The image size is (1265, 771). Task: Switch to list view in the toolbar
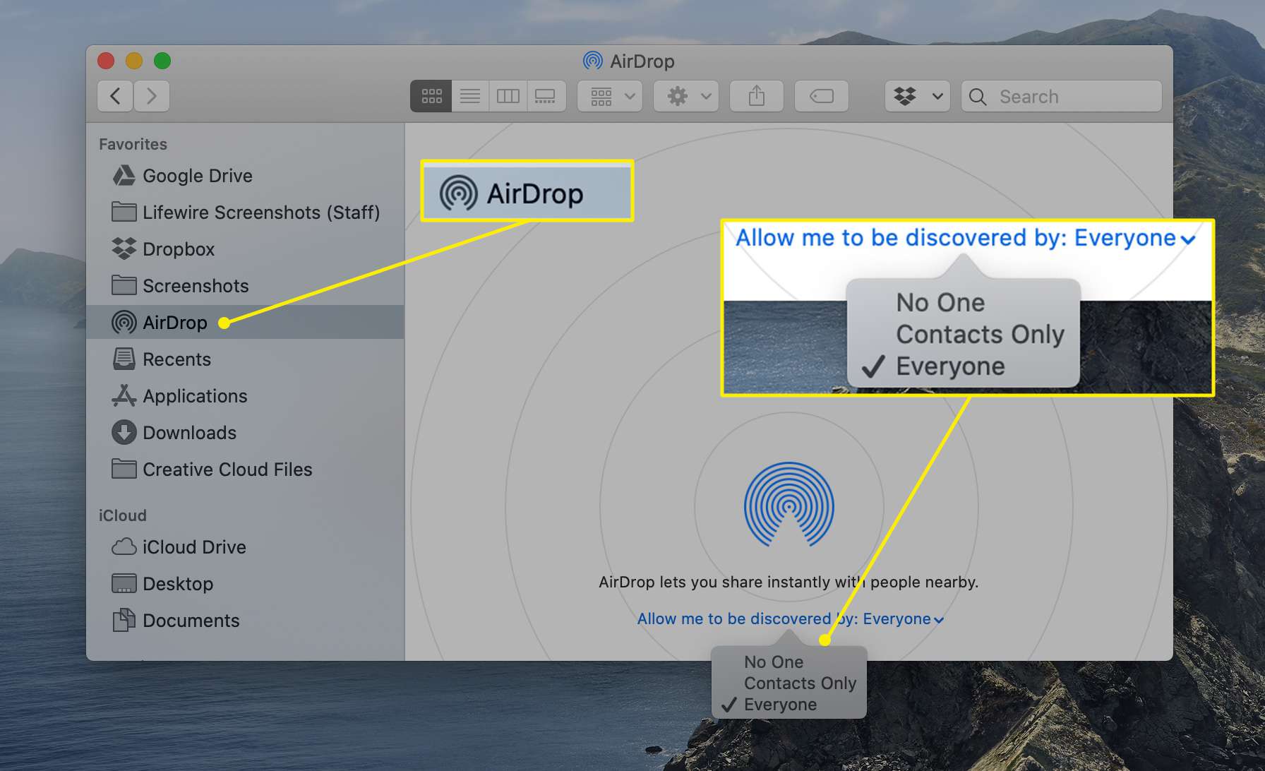point(470,96)
